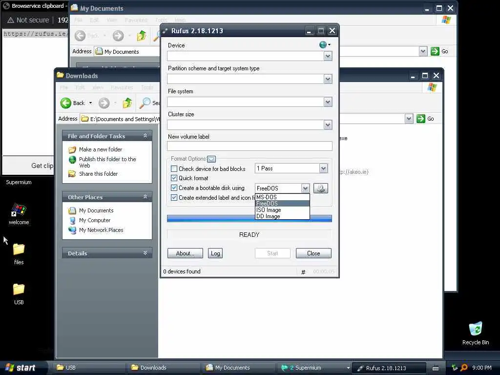The height and width of the screenshot is (375, 500).
Task: Click Share this folder task
Action: [x=98, y=174]
